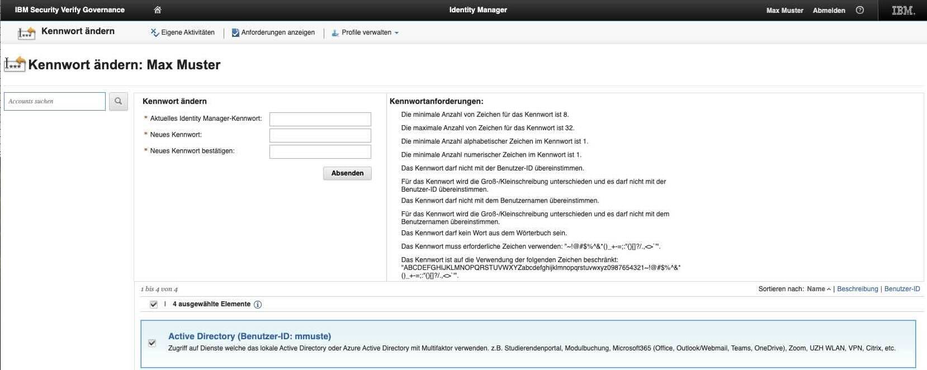Image resolution: width=927 pixels, height=370 pixels.
Task: Click the IBM logo in header
Action: coord(903,10)
